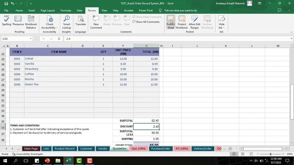Open the Product Record sheet tab
The image size is (294, 165).
click(64, 148)
